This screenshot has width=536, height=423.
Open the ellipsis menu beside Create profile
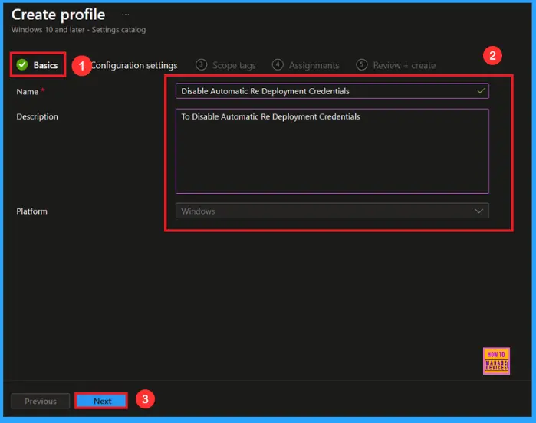[126, 15]
